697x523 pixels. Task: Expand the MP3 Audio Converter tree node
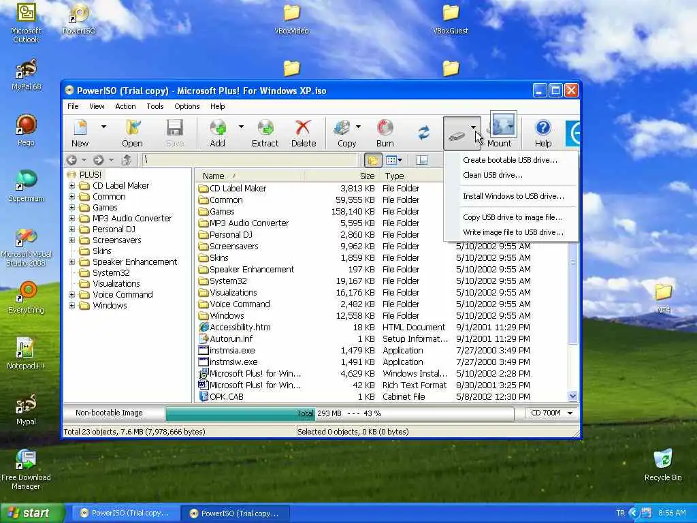pos(71,219)
